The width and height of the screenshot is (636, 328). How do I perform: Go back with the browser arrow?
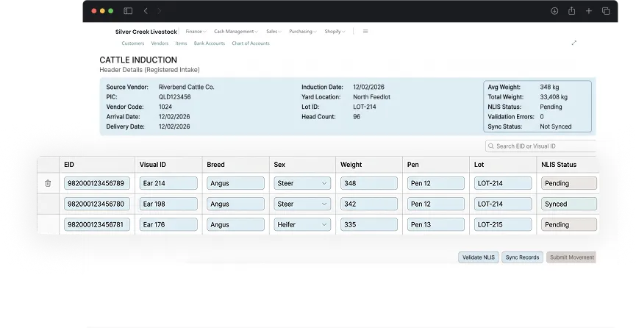146,11
